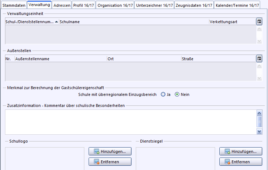Image resolution: width=268 pixels, height=170 pixels.
Task: Click the Schulname column header
Action: coord(134,22)
